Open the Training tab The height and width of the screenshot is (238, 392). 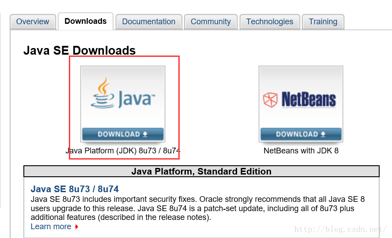[x=323, y=22]
